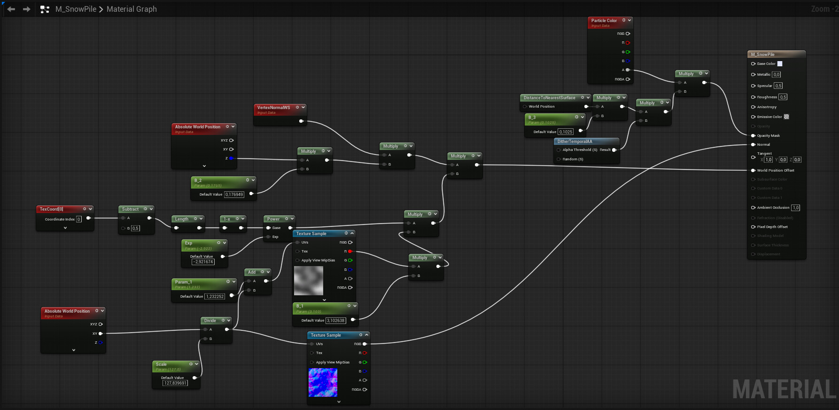Image resolution: width=839 pixels, height=410 pixels.
Task: Select the M_SnowPile breadcrumb item
Action: click(x=76, y=9)
